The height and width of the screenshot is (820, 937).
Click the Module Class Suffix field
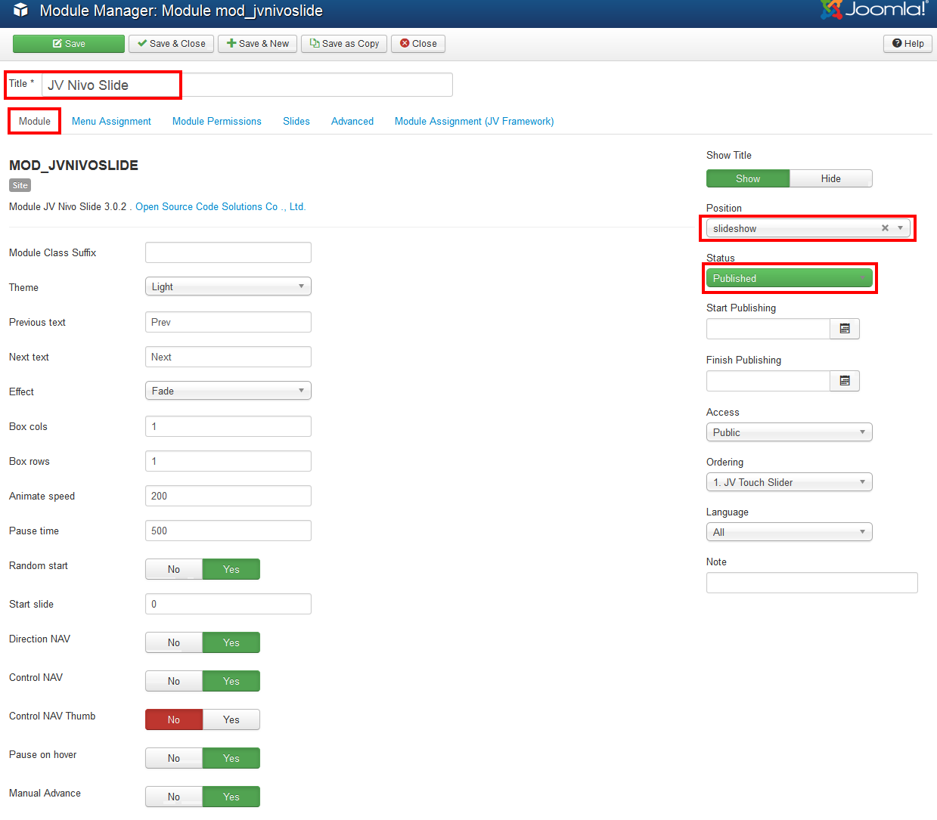coord(228,252)
